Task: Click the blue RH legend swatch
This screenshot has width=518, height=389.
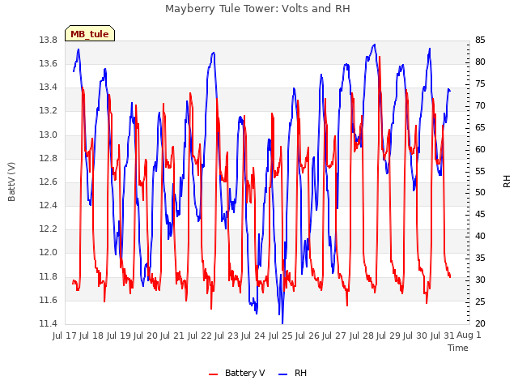Action: [283, 374]
